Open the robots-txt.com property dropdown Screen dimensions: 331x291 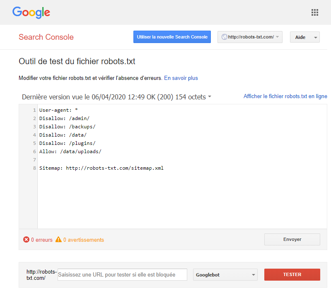click(250, 37)
